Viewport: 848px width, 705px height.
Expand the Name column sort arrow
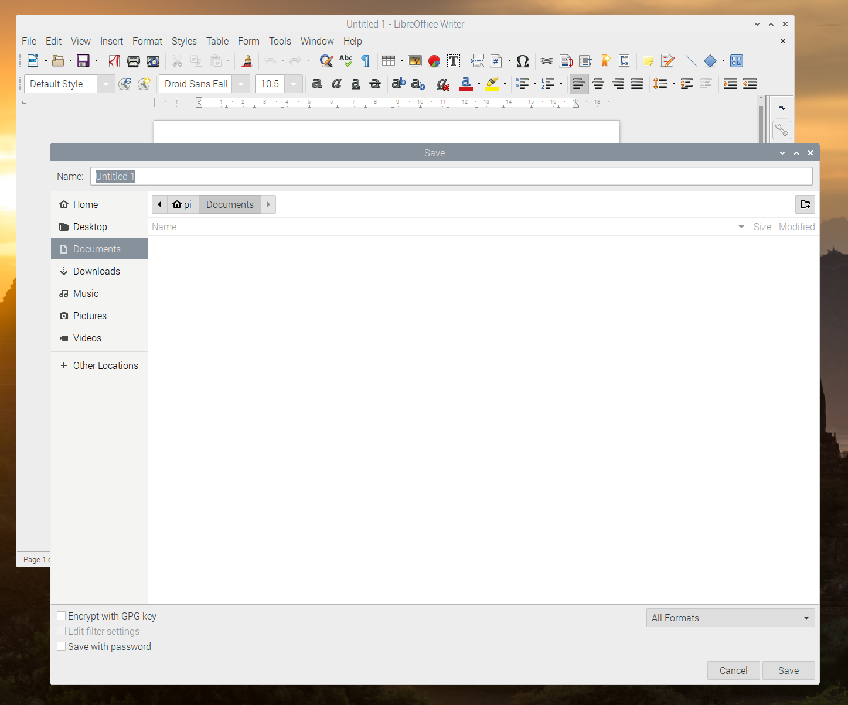[x=741, y=227]
